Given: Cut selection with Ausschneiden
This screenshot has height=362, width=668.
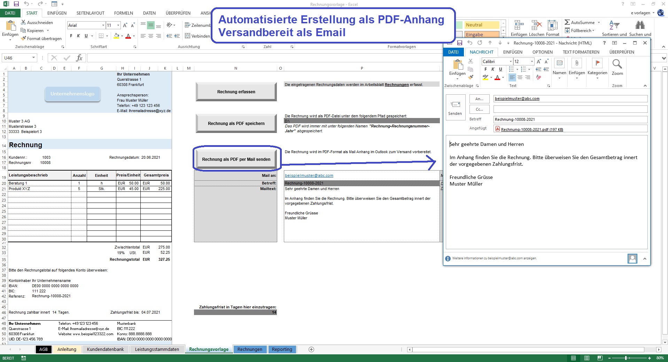Looking at the screenshot, I should tap(37, 22).
